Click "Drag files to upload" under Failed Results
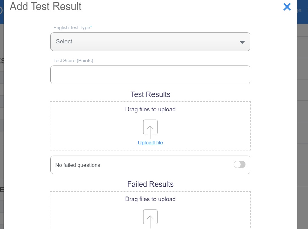Screen dimensions: 308x229 [x=150, y=199]
